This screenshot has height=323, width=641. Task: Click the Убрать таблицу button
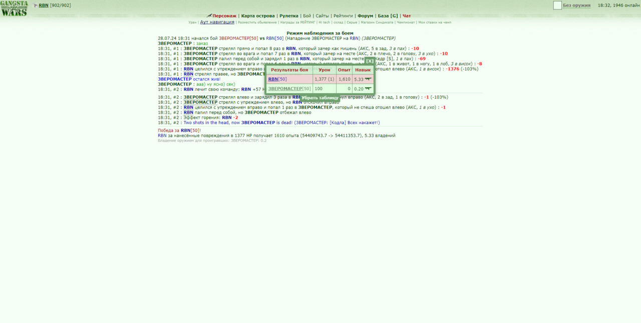[320, 98]
